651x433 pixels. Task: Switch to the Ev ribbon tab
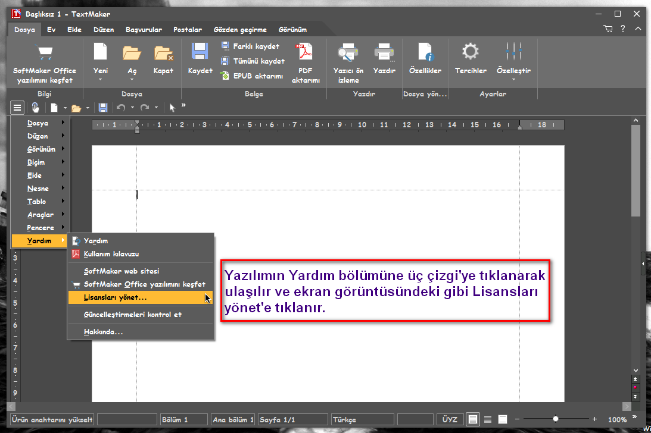pos(51,30)
